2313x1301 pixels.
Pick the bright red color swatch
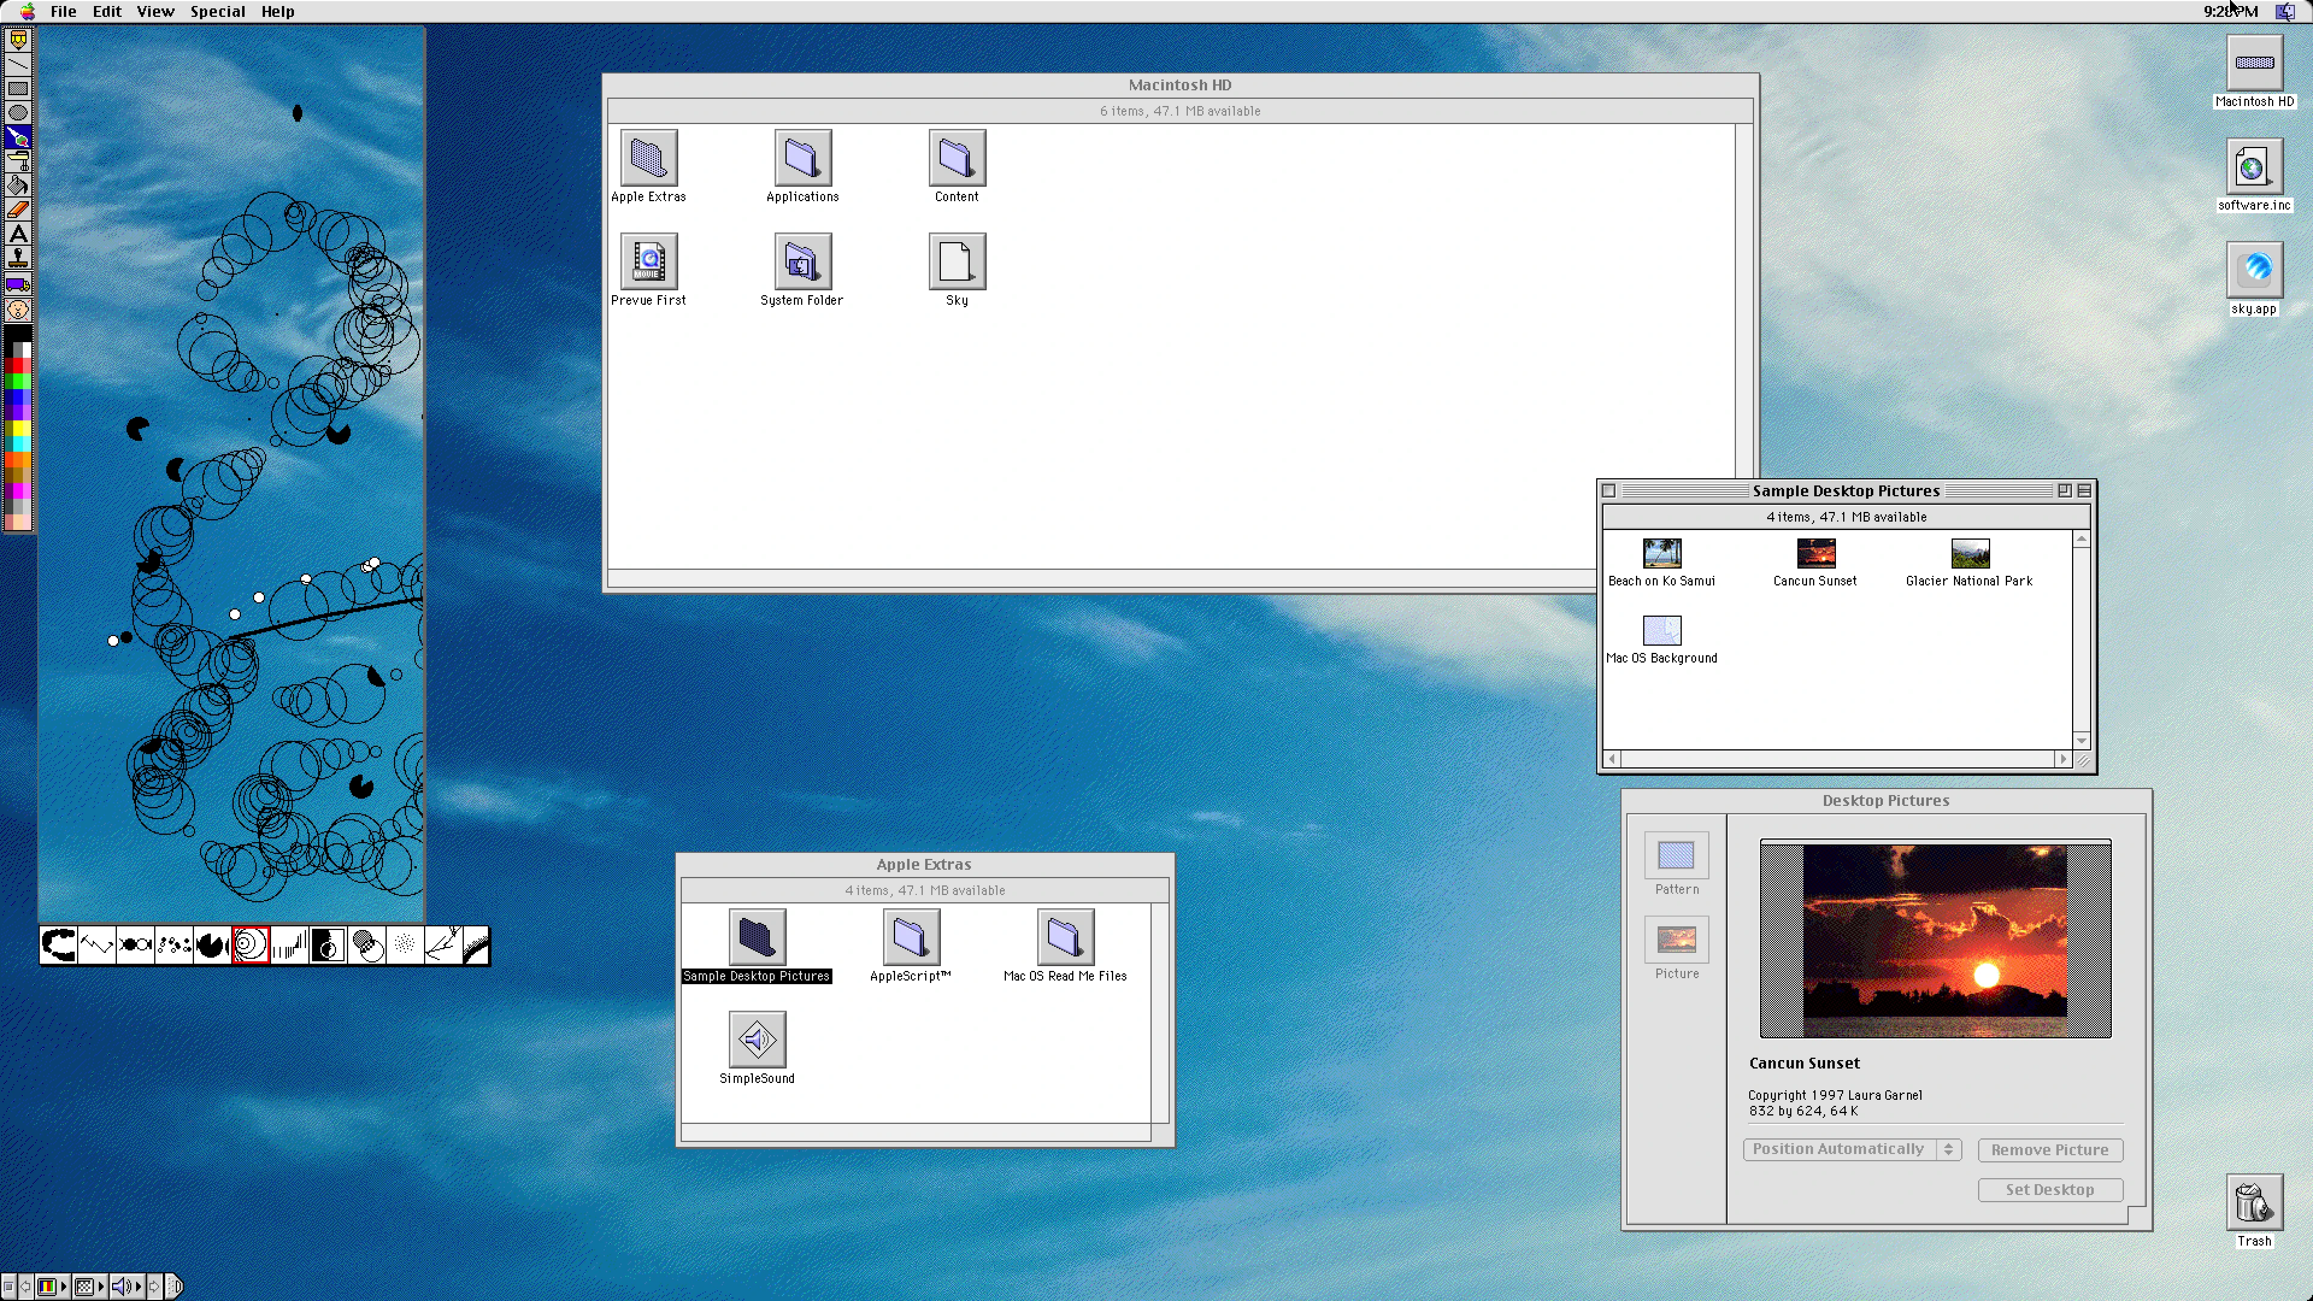(18, 366)
